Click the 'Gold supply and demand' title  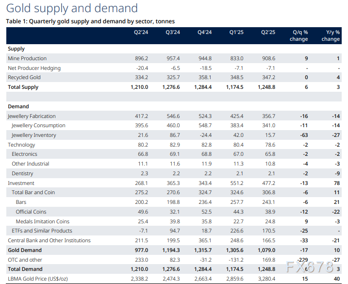[x=72, y=8]
